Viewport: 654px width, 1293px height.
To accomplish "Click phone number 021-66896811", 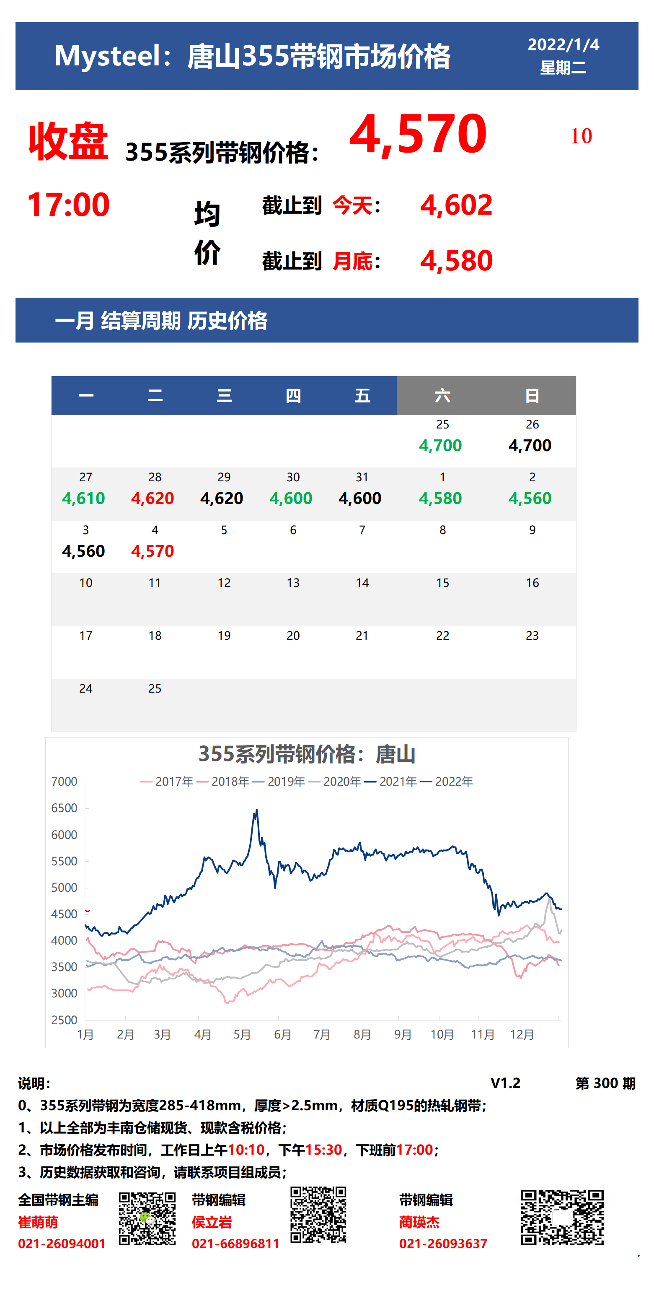I will (x=235, y=1244).
